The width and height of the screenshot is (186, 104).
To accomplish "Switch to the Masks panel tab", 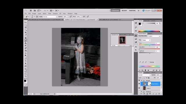I will pos(150,34).
